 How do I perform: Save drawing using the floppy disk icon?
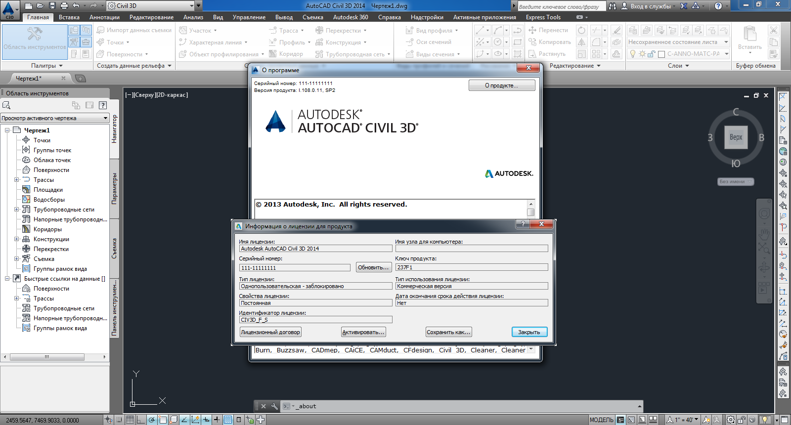click(52, 6)
